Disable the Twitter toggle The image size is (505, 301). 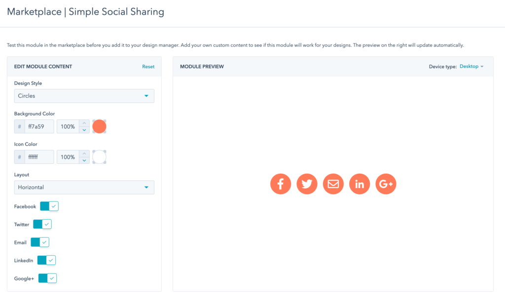pyautogui.click(x=42, y=224)
